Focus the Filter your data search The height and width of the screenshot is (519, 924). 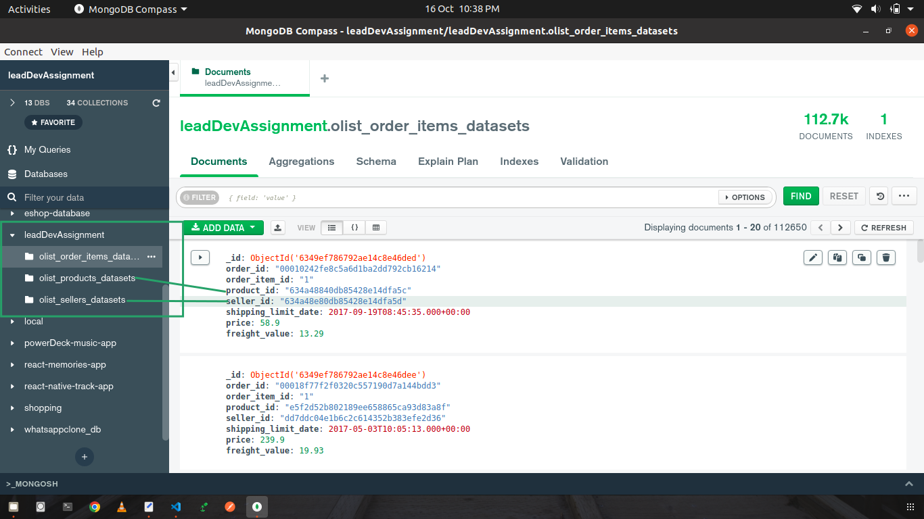tap(85, 197)
